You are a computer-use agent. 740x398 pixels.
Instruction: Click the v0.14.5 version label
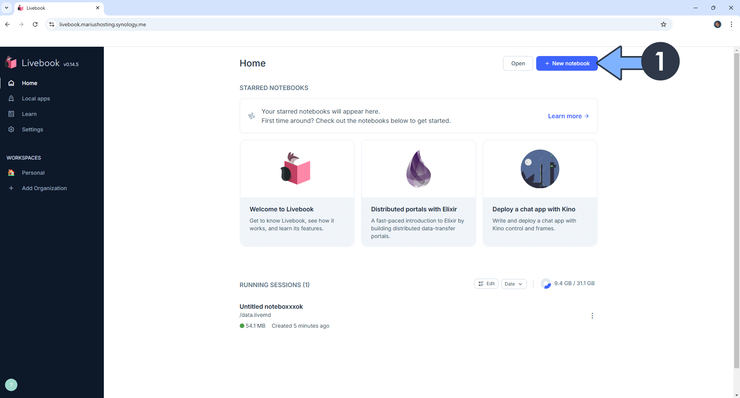tap(71, 65)
